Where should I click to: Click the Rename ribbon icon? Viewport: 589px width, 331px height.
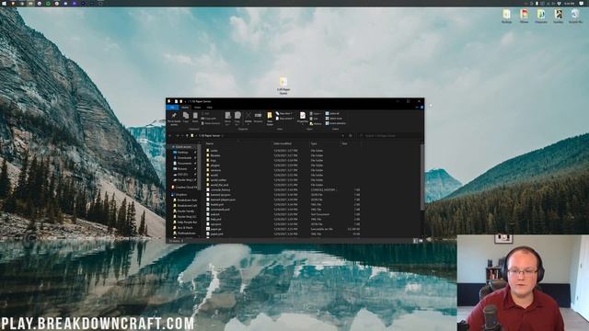(258, 117)
